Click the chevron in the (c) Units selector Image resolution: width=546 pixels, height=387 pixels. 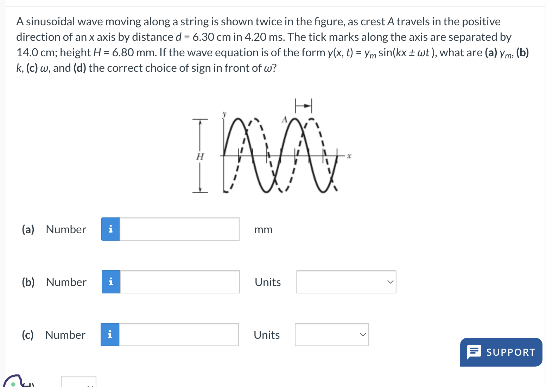pos(363,334)
